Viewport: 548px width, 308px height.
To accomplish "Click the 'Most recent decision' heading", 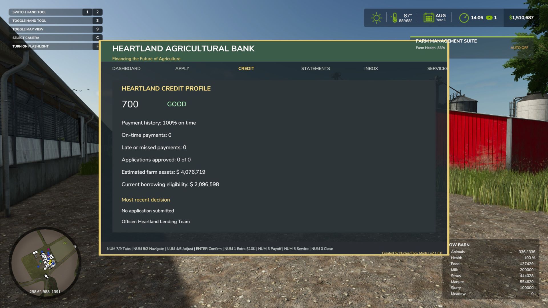I will pyautogui.click(x=146, y=200).
